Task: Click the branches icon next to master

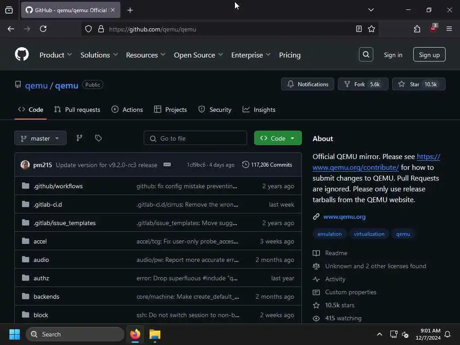Action: click(x=79, y=138)
